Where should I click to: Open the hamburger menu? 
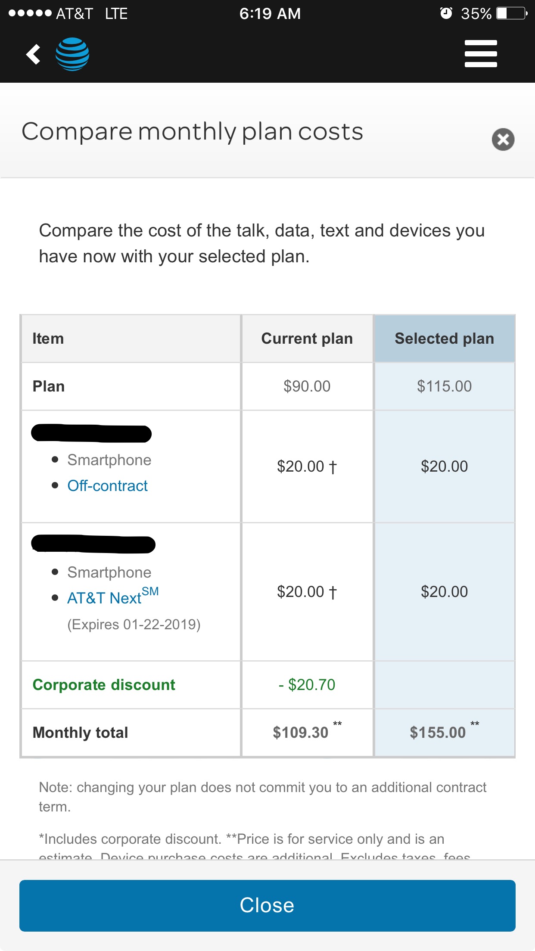(481, 54)
